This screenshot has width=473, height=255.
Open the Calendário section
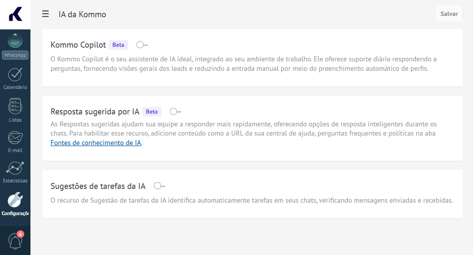15,79
